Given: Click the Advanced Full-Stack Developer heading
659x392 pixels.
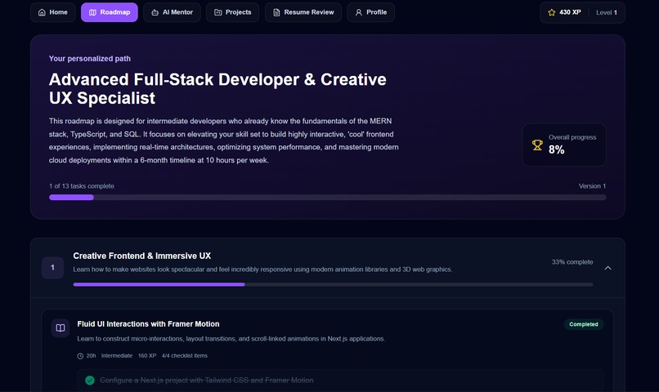Looking at the screenshot, I should pos(217,88).
